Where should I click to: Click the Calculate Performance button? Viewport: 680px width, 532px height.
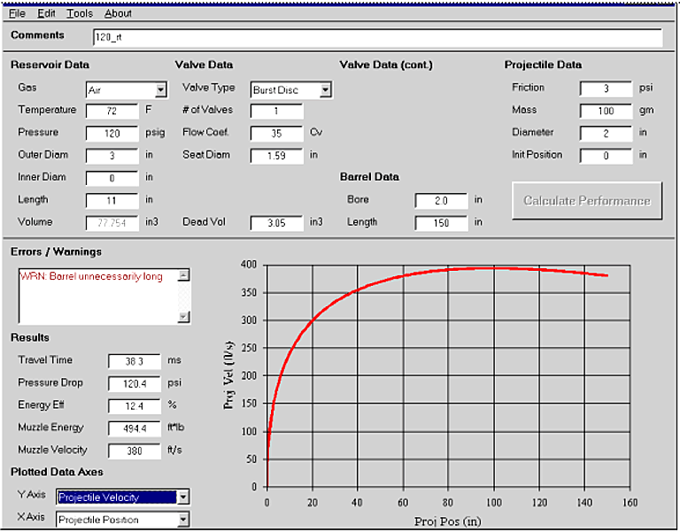[x=587, y=201]
